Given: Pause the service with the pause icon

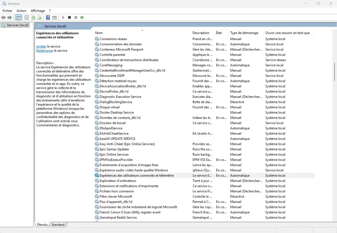Looking at the screenshot, I should pyautogui.click(x=76, y=17).
